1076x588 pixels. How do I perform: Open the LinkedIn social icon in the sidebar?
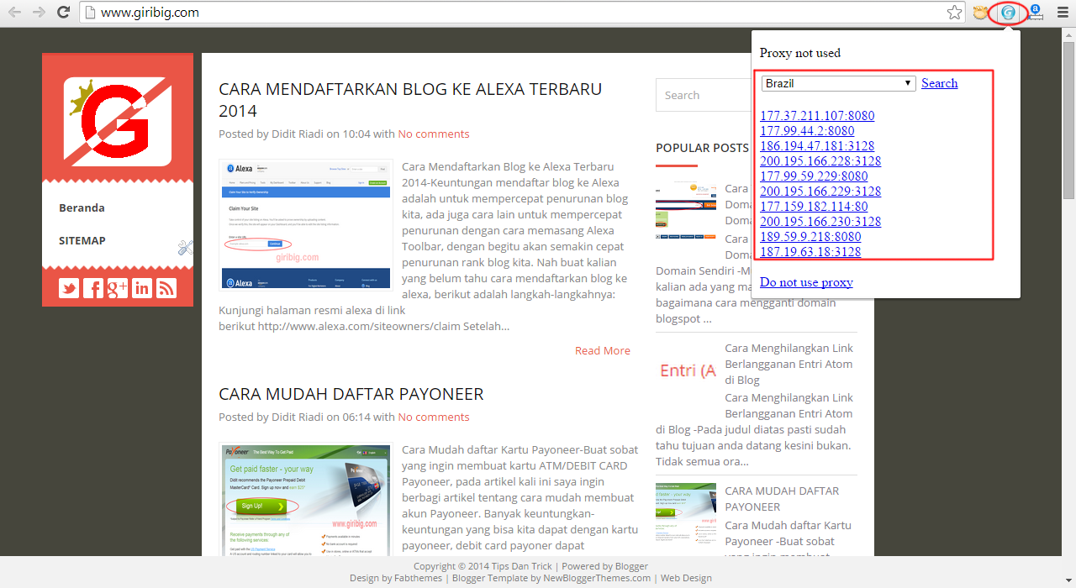[x=142, y=288]
